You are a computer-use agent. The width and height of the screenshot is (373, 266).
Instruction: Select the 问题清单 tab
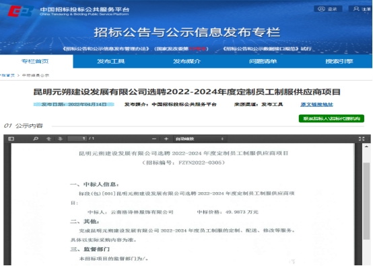[263, 61]
